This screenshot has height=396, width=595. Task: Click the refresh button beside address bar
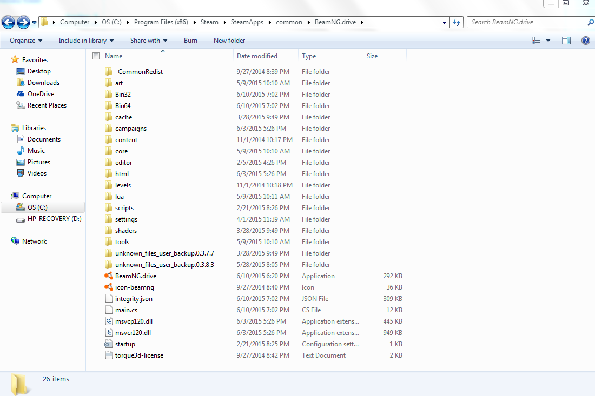click(x=457, y=22)
